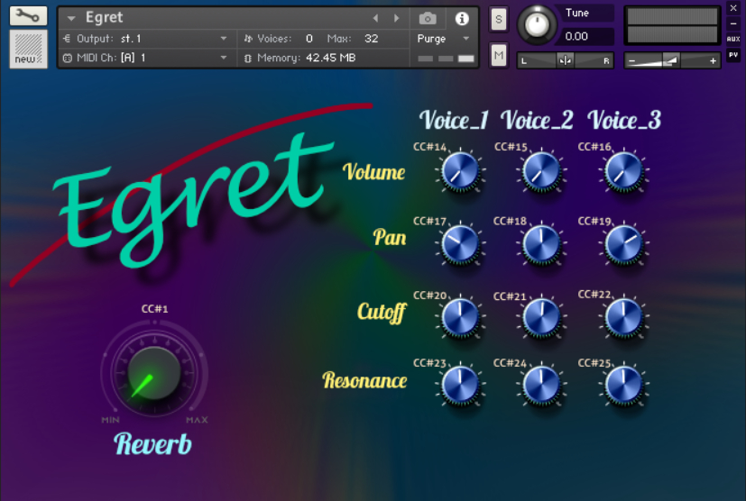746x501 pixels.
Task: Click the Egret instrument name field
Action: [x=104, y=18]
